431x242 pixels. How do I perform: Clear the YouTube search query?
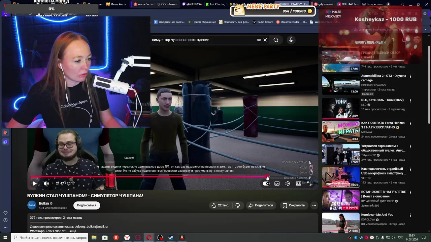[x=265, y=40]
